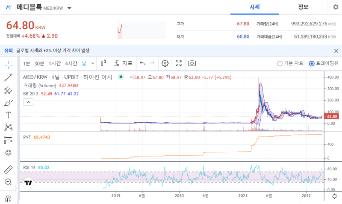The image size is (342, 204).
Task: Select the trend line drawing tool
Action: (x=8, y=77)
